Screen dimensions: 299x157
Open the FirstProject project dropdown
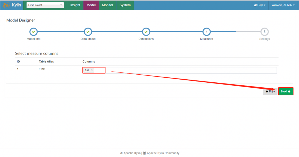(x=45, y=5)
